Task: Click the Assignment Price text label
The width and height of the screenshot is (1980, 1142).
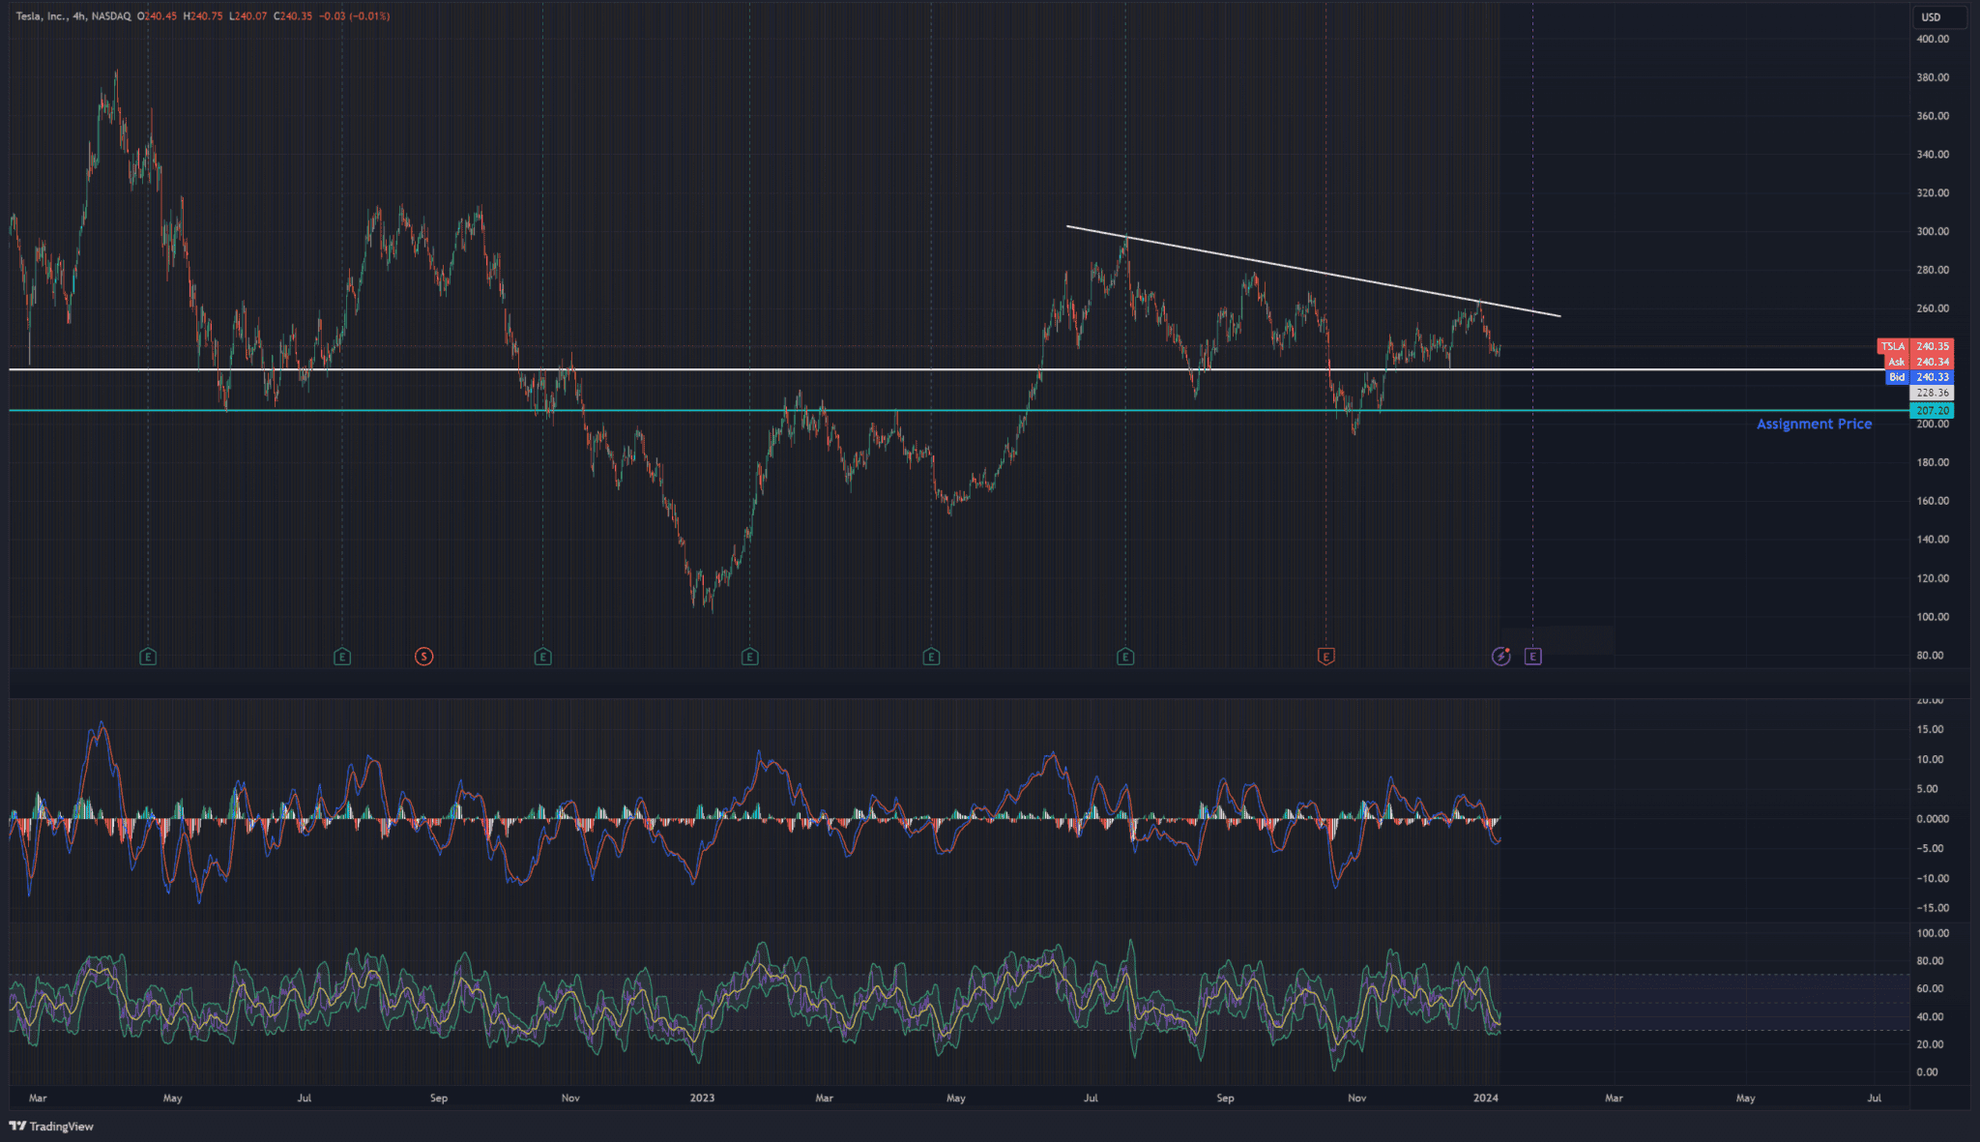Action: click(x=1814, y=424)
